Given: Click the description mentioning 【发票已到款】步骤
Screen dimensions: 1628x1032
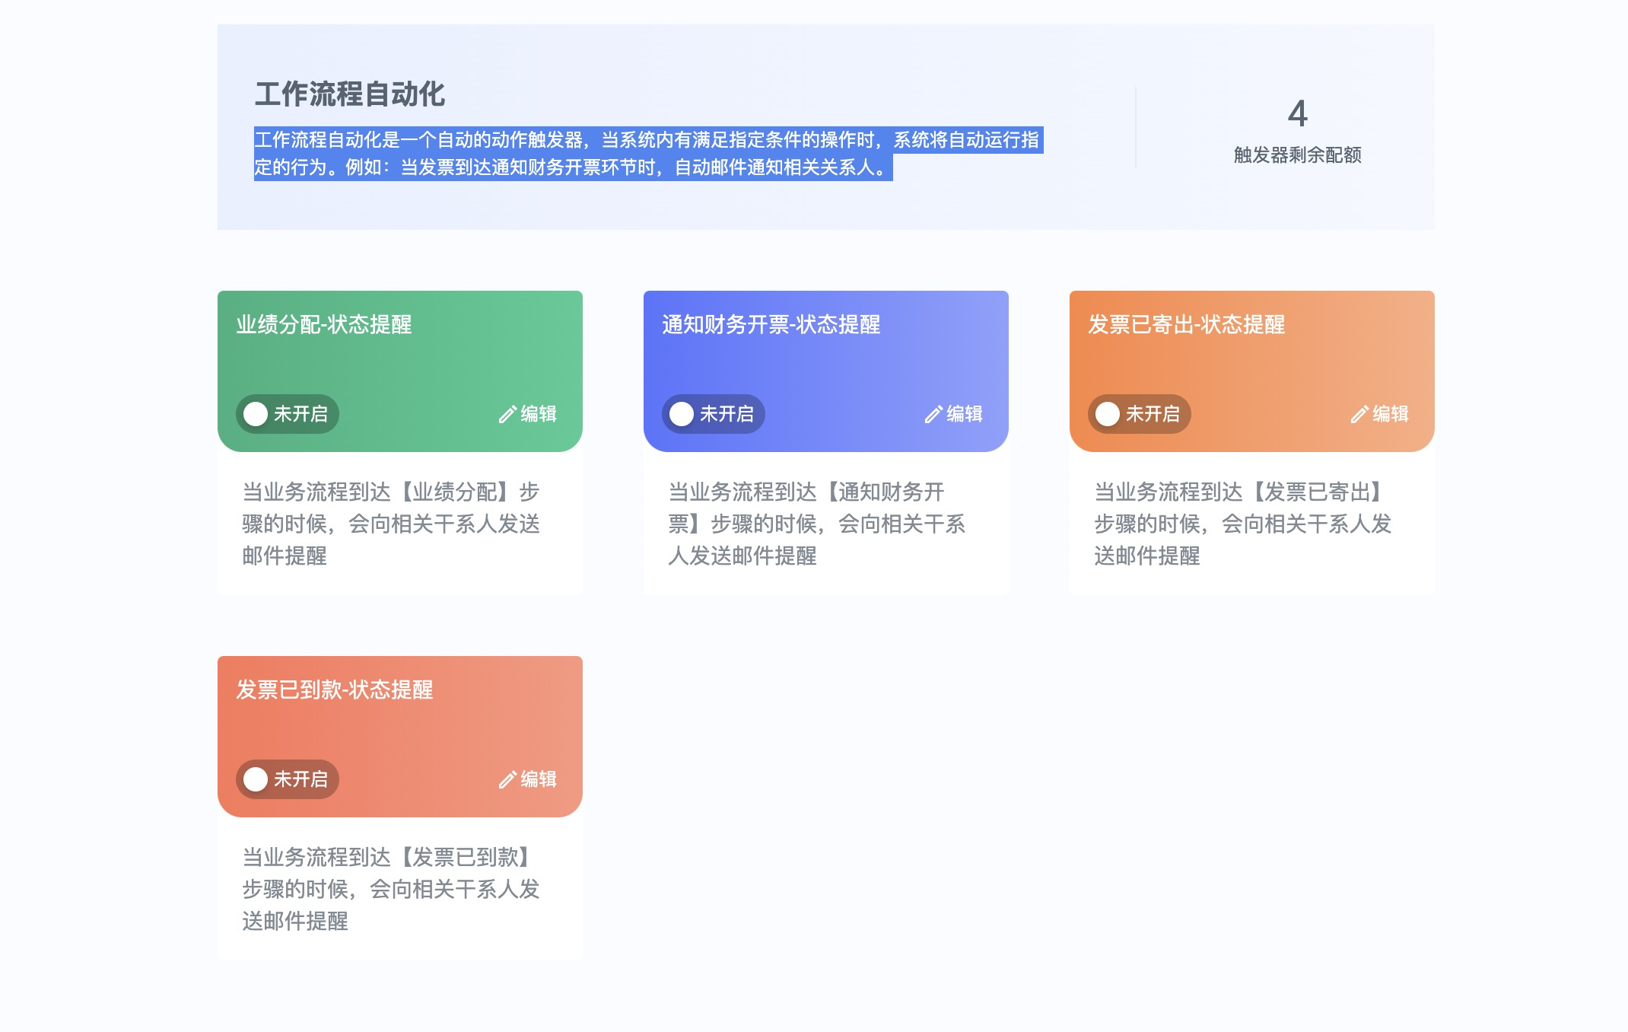Looking at the screenshot, I should click(x=391, y=889).
